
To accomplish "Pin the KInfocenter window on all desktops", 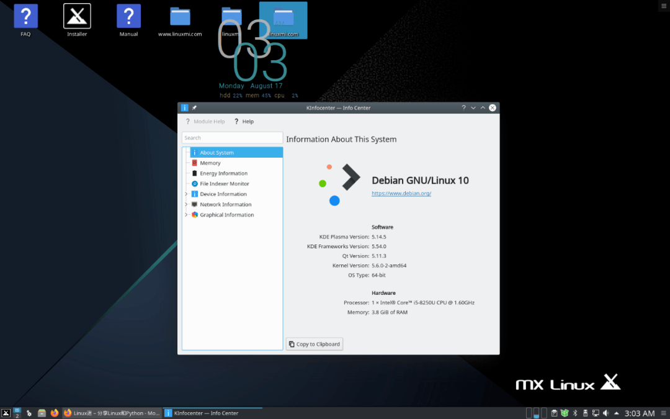I will pos(194,108).
